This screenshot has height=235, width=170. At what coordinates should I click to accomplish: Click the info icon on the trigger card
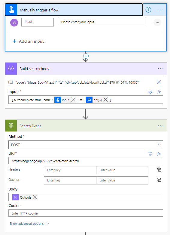pos(148,10)
